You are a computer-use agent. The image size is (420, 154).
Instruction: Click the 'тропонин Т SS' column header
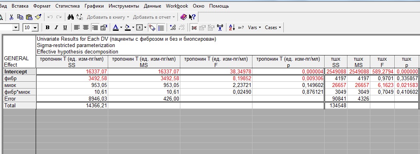coord(72,62)
